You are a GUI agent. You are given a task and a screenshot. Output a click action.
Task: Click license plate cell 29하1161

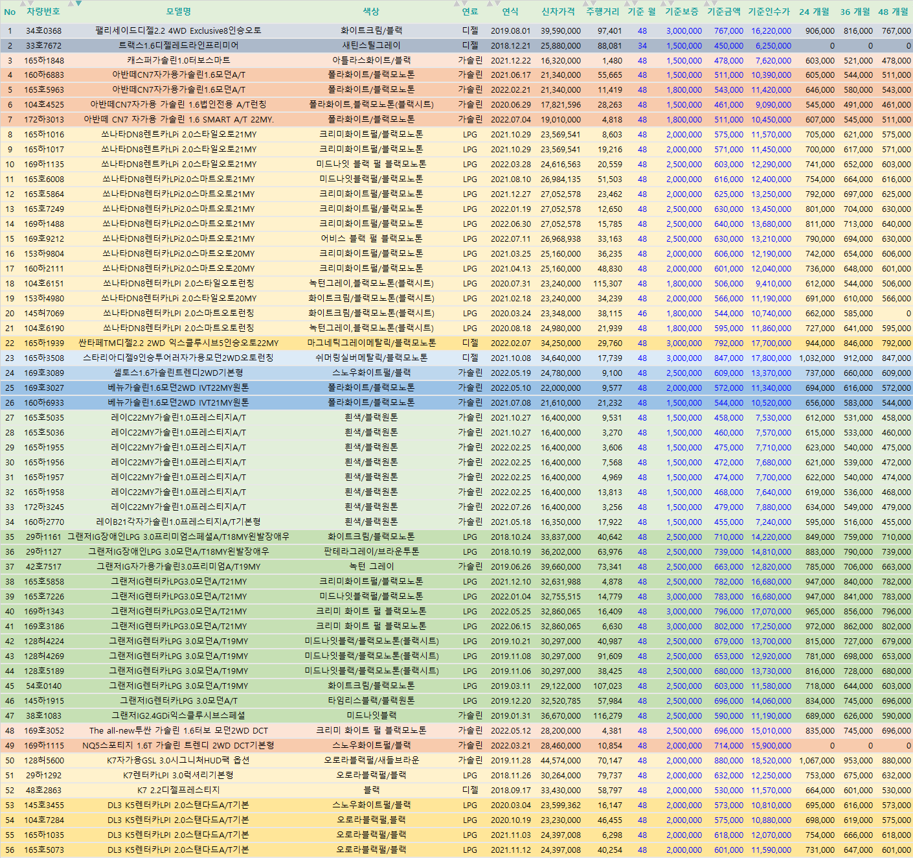(43, 537)
